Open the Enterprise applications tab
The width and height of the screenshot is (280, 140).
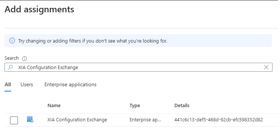click(70, 84)
